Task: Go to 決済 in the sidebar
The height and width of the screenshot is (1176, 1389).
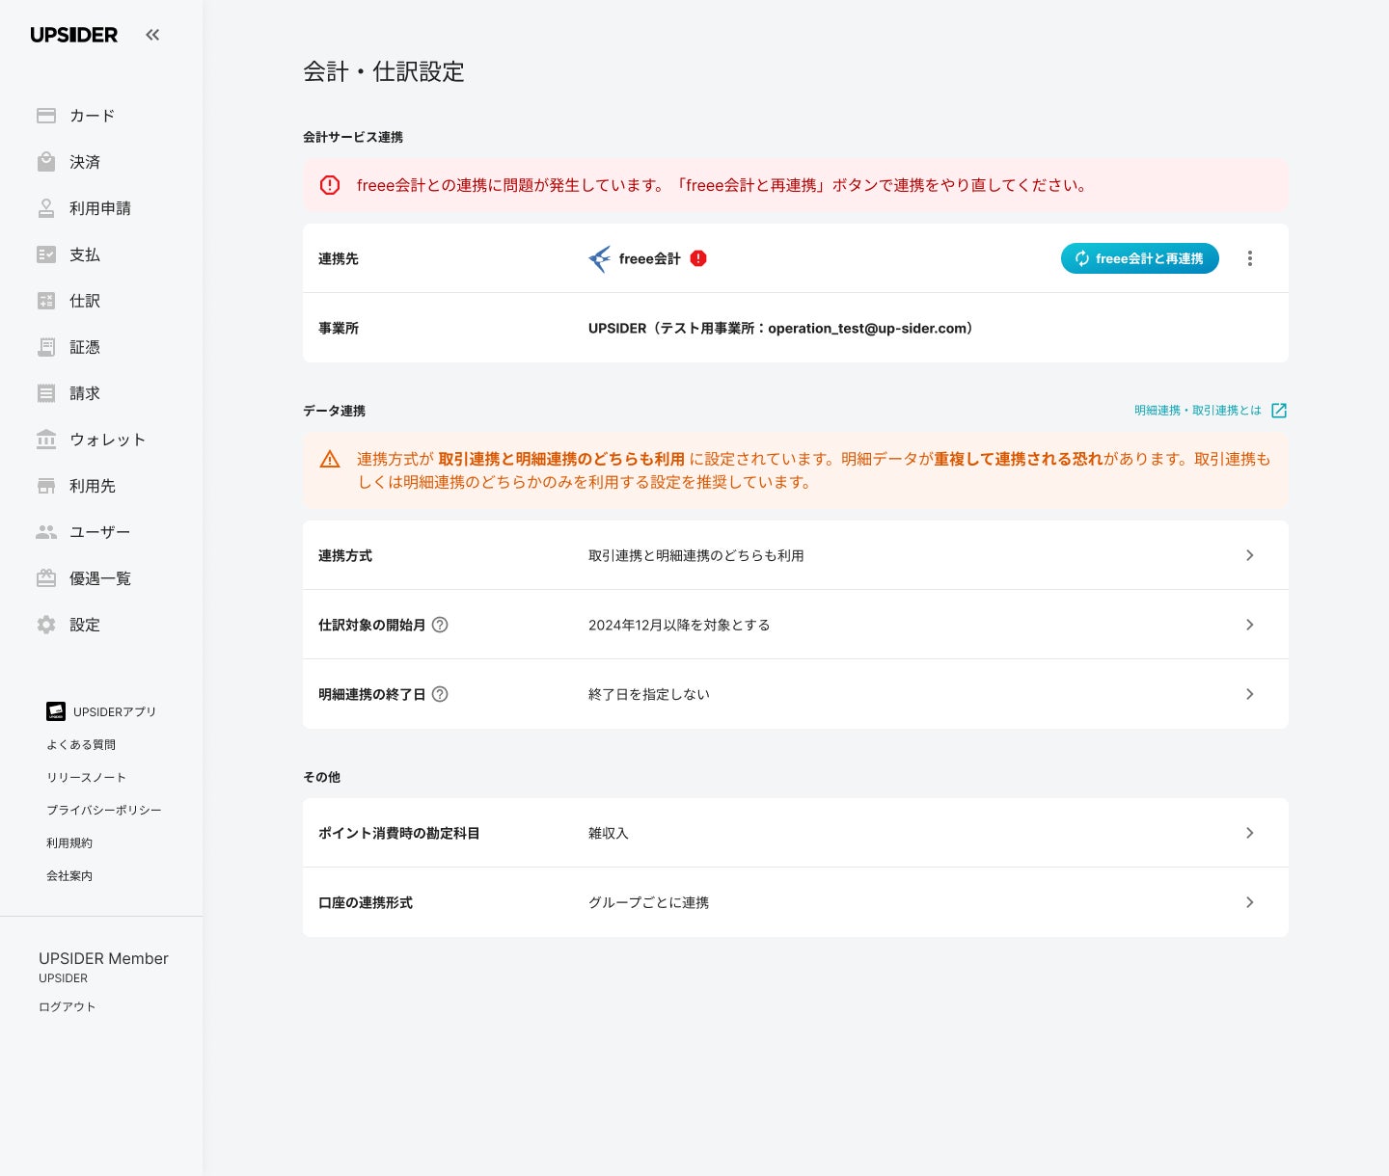Action: tap(85, 162)
